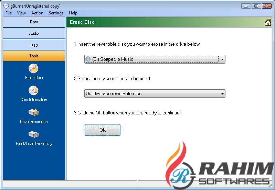Switch to the Copy panel
The width and height of the screenshot is (275, 190).
point(34,45)
